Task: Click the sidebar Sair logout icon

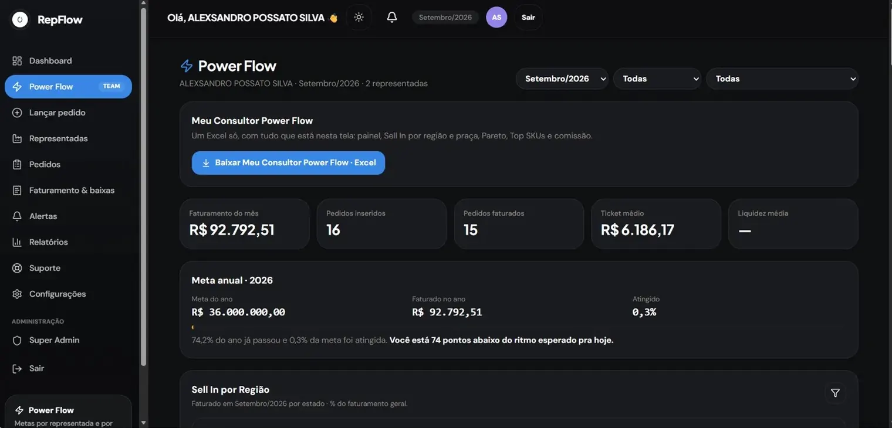Action: (17, 368)
